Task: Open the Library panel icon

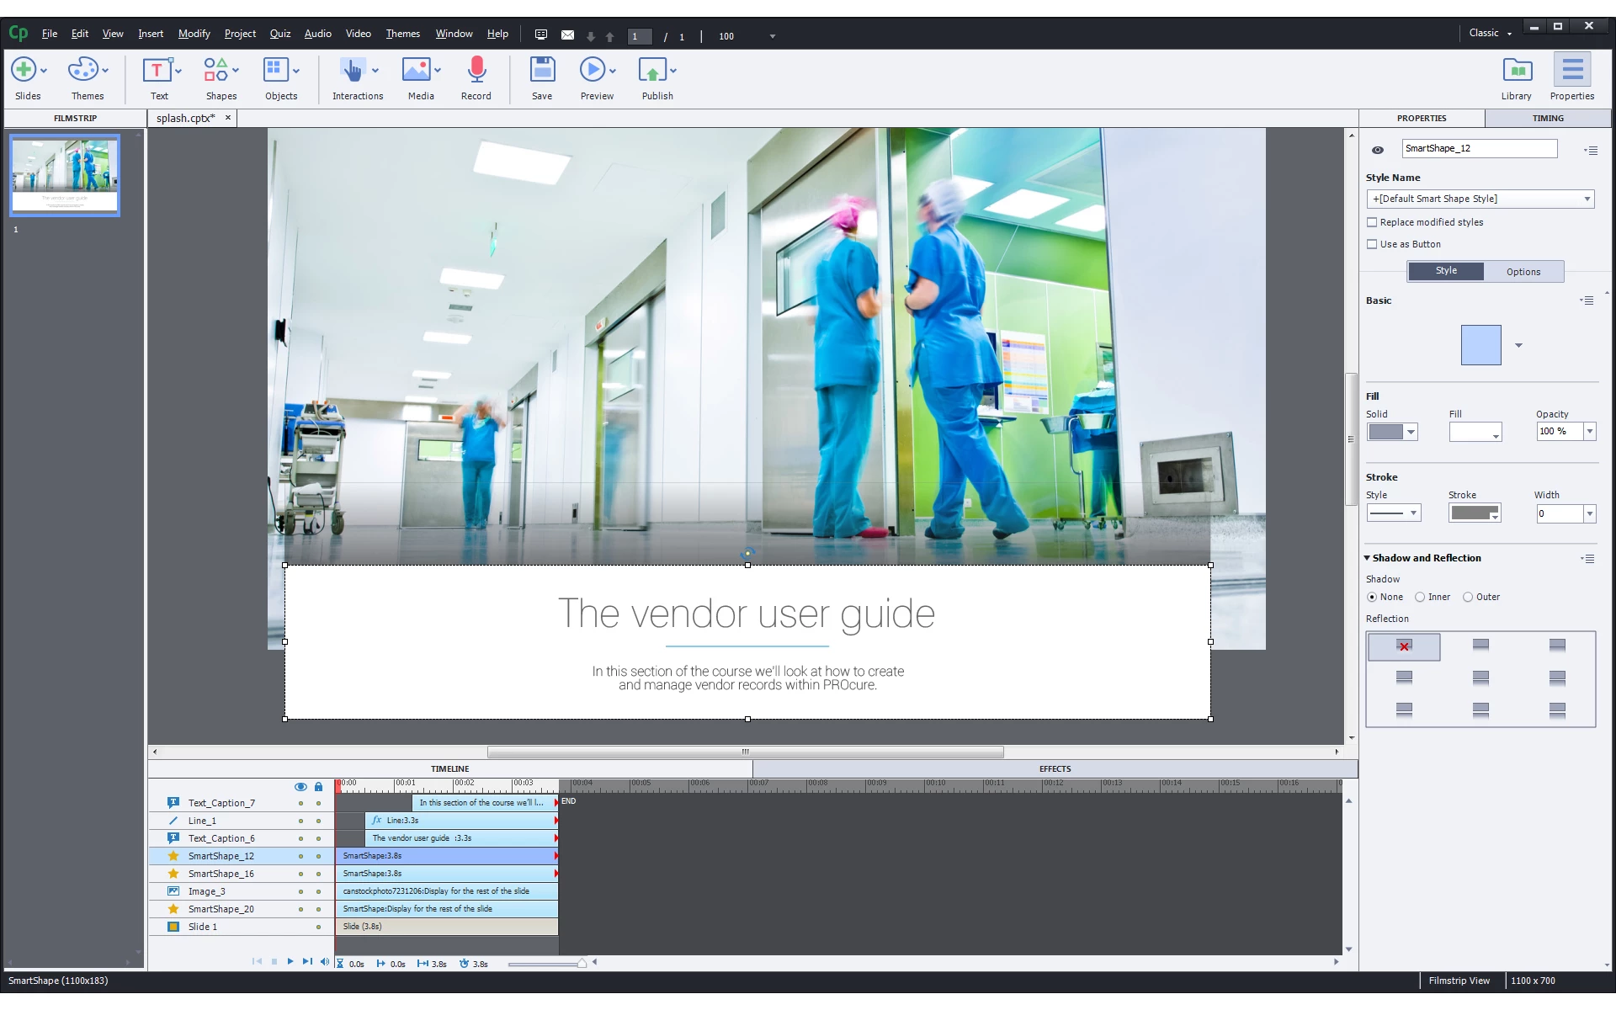Action: tap(1517, 70)
